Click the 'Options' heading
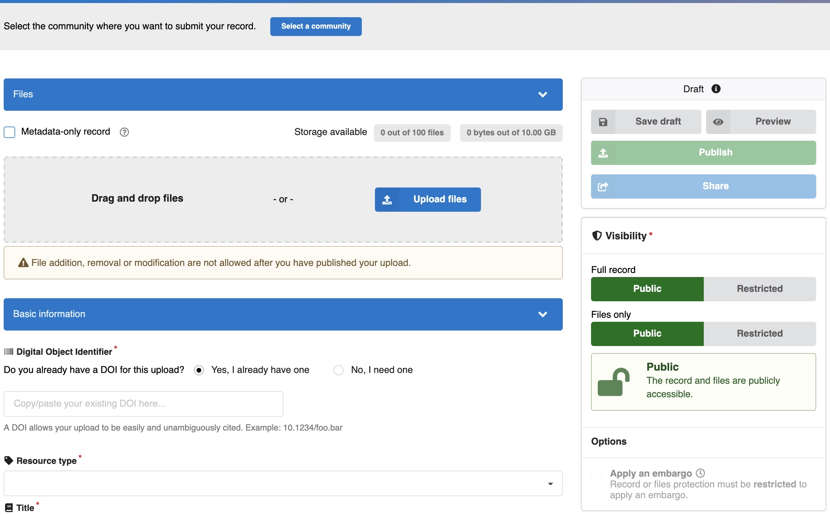The width and height of the screenshot is (830, 515). point(609,441)
